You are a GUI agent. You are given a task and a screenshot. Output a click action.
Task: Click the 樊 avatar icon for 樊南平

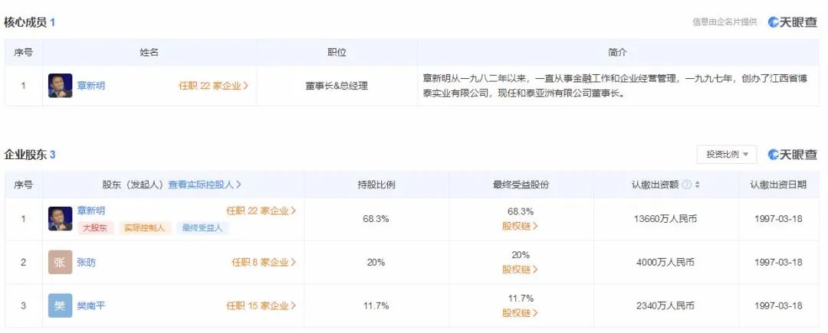pos(61,305)
